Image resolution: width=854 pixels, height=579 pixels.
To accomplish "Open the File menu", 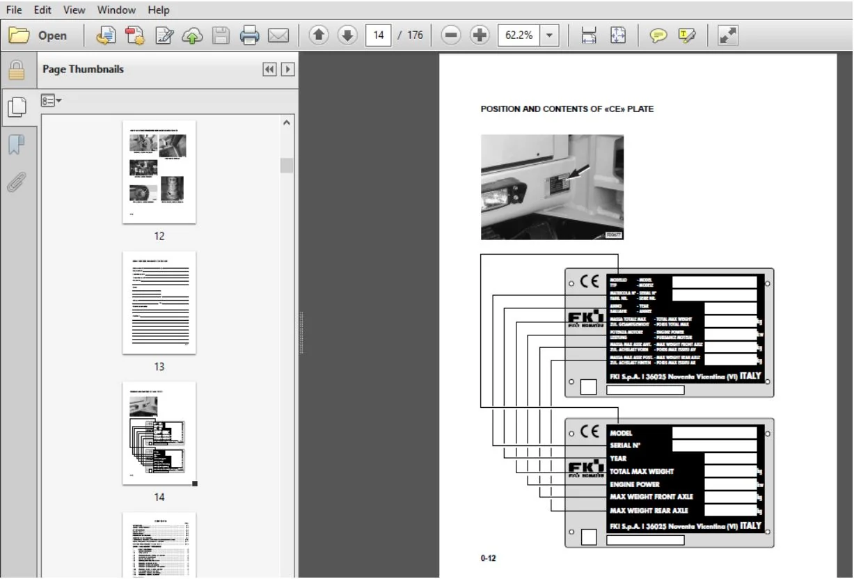I will (13, 10).
